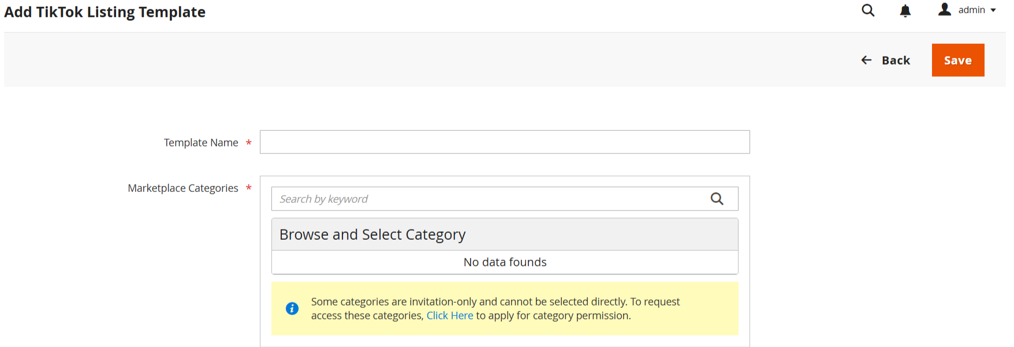The height and width of the screenshot is (347, 1014).
Task: Save the TikTok listing template
Action: pyautogui.click(x=957, y=60)
